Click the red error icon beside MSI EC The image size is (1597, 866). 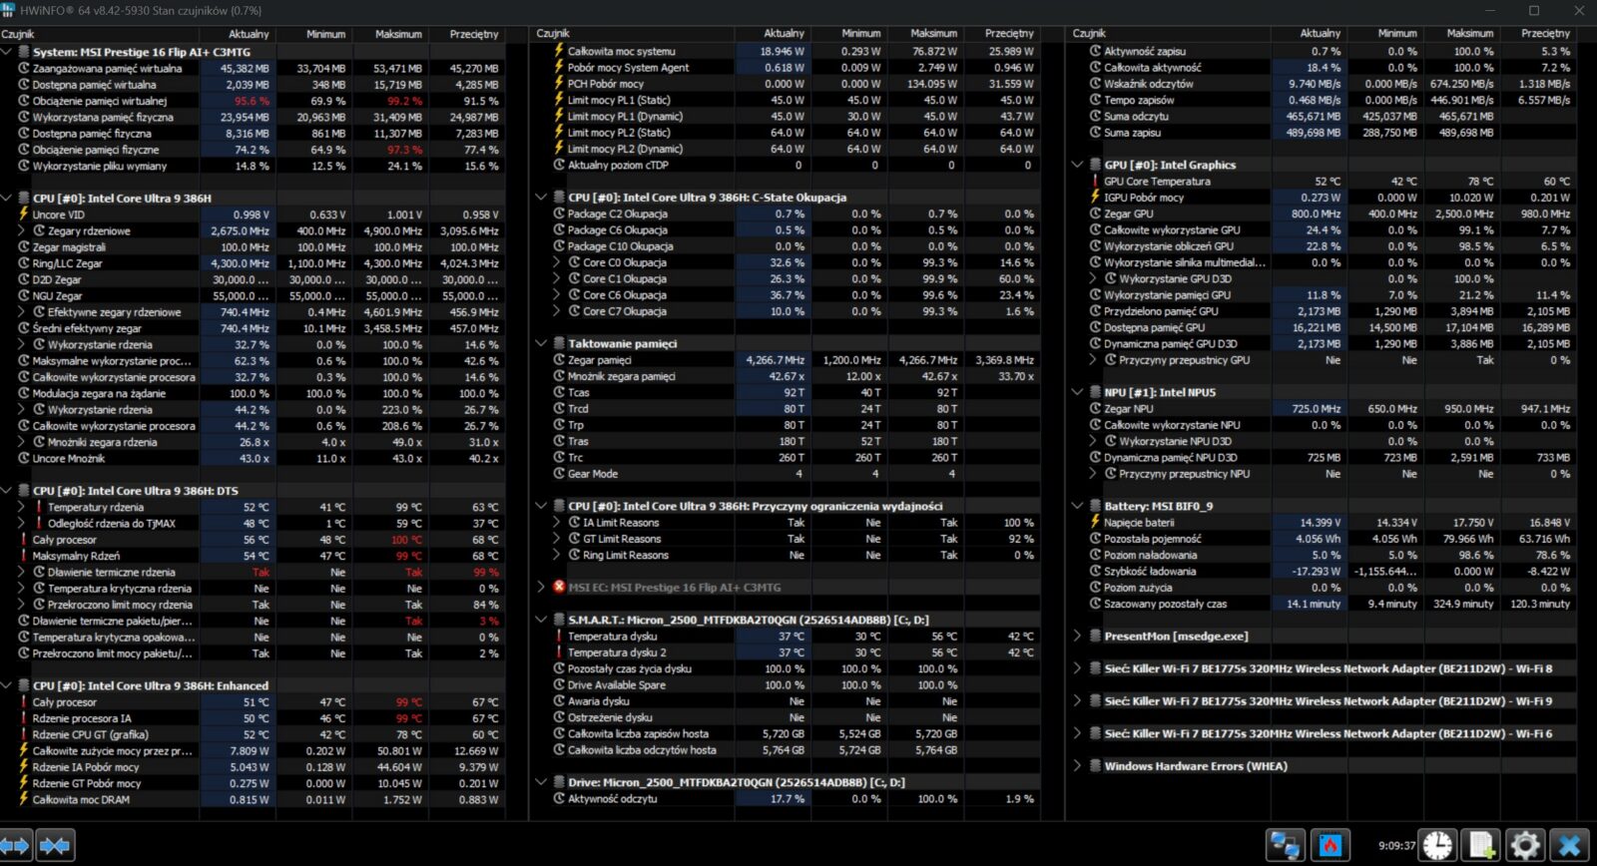pyautogui.click(x=559, y=588)
